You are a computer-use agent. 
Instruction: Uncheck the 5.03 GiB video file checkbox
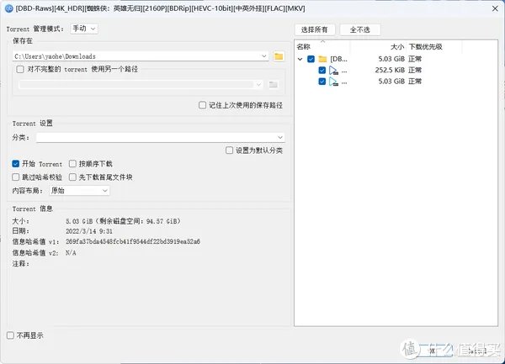pyautogui.click(x=322, y=82)
